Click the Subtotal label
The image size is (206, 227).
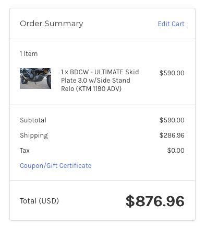[x=33, y=120]
